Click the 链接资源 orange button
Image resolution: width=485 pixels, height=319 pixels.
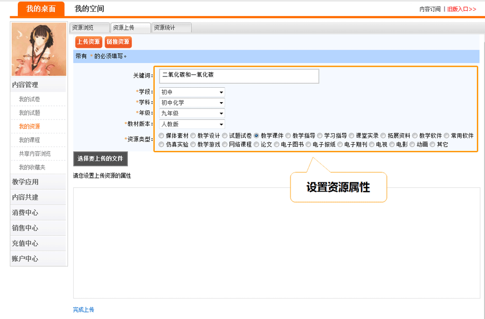click(x=118, y=42)
